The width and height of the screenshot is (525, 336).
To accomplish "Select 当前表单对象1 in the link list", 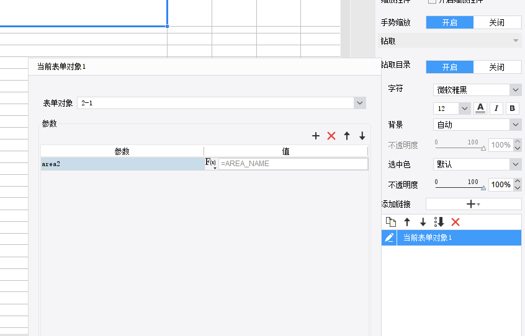I will pyautogui.click(x=459, y=237).
